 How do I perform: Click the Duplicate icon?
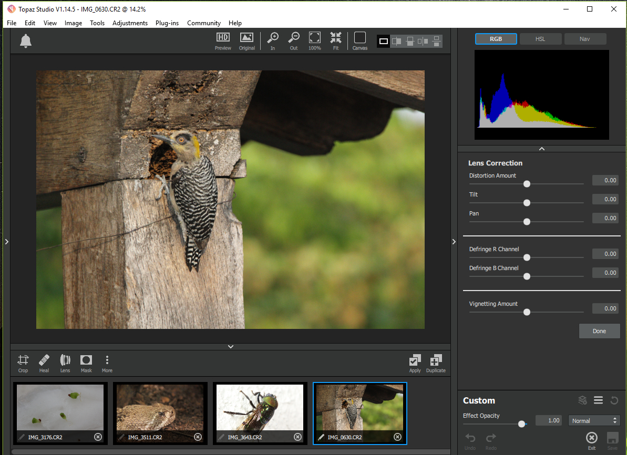point(436,362)
